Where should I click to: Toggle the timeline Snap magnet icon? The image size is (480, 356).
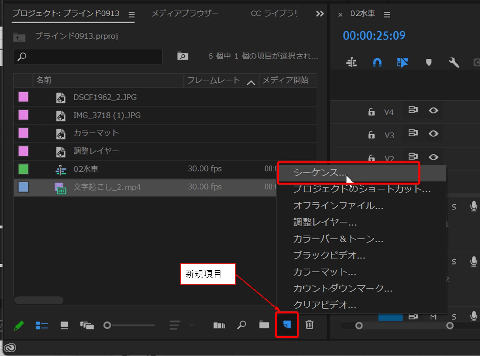coord(377,62)
